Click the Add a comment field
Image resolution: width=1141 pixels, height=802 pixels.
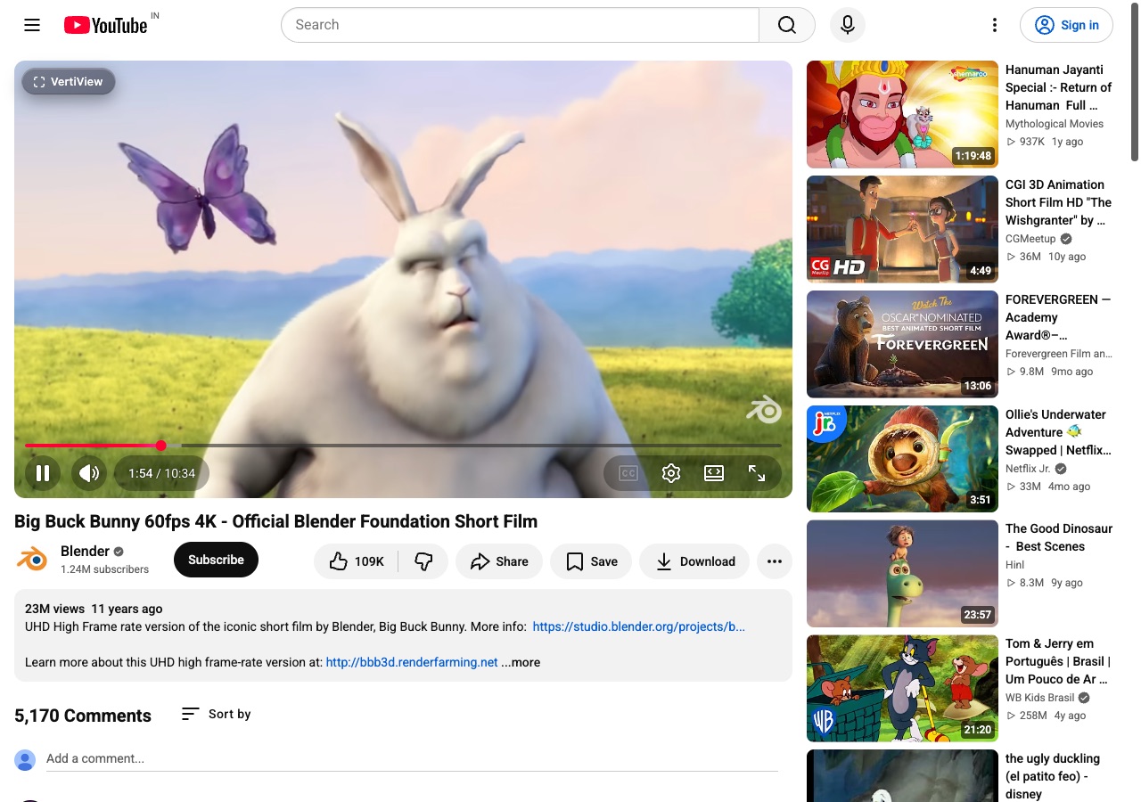[x=412, y=759]
